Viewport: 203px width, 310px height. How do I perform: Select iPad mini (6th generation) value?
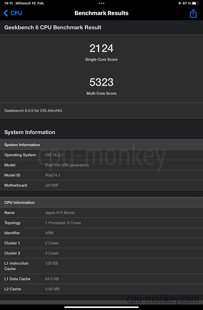[x=67, y=165]
